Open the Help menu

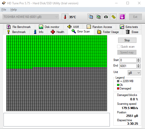(x=14, y=10)
